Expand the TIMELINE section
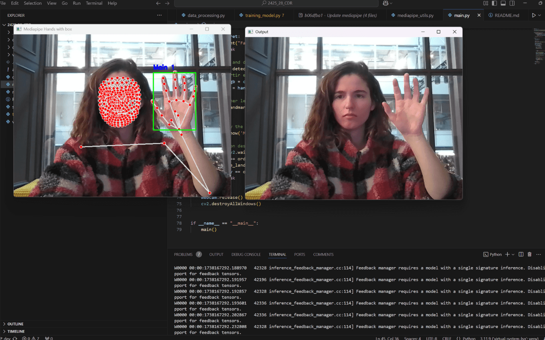The image size is (545, 340). coord(16,331)
